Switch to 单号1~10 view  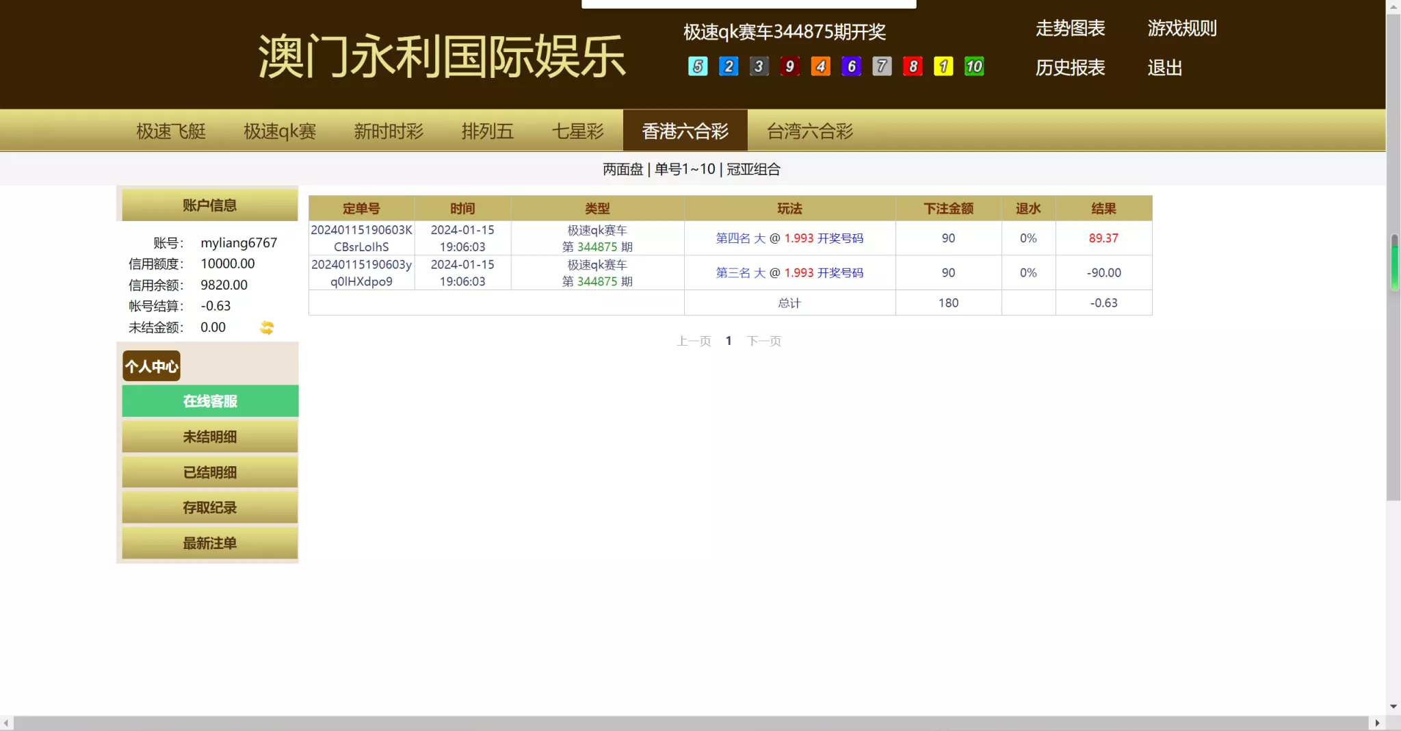tap(684, 168)
